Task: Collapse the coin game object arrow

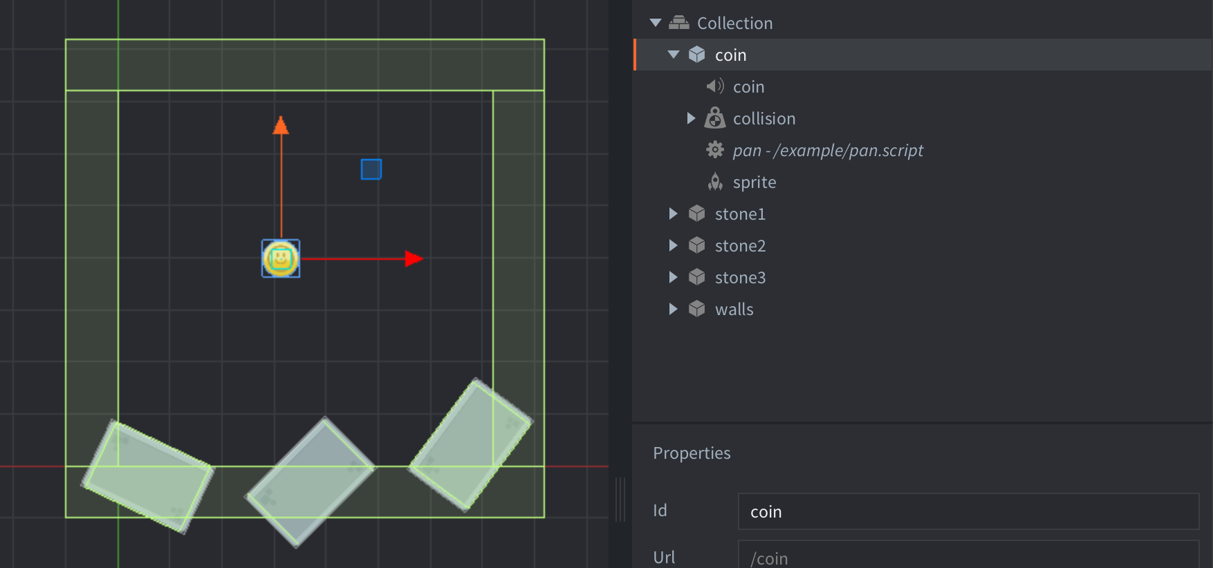Action: pyautogui.click(x=674, y=55)
